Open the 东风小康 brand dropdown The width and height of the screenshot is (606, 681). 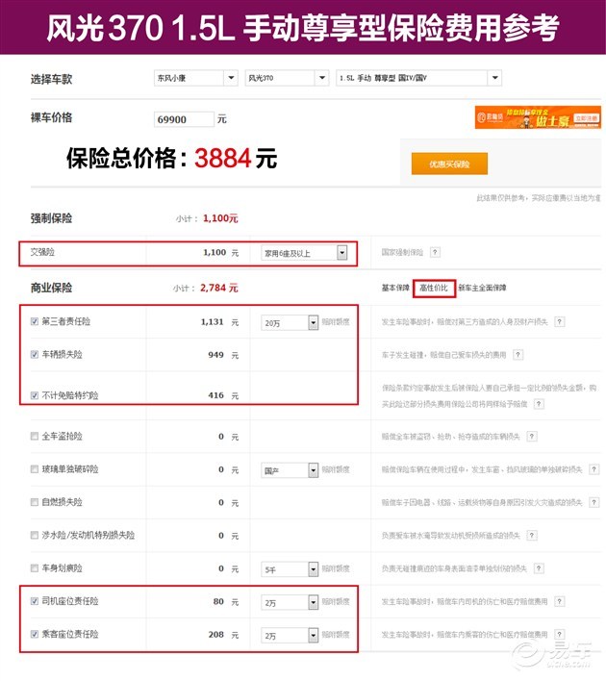coord(195,78)
